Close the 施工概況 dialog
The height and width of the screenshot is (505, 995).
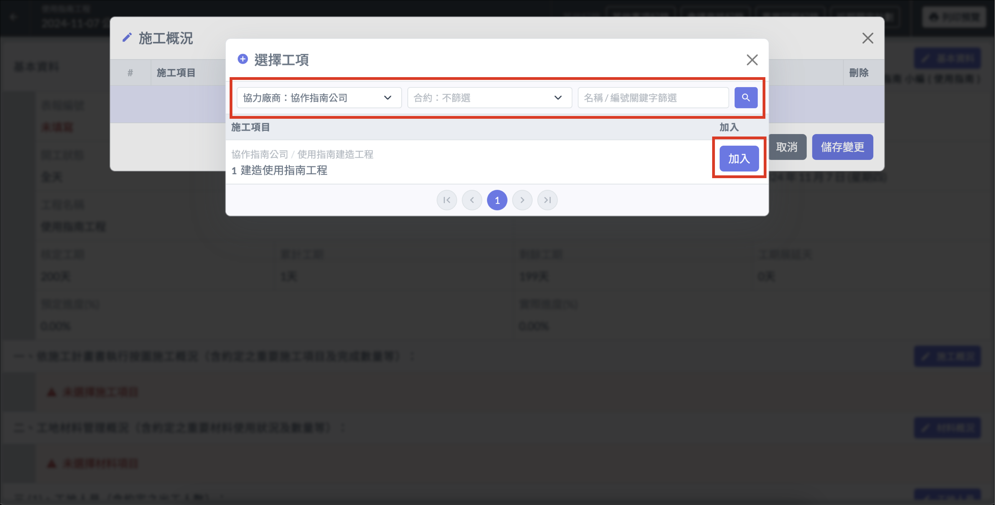(867, 38)
